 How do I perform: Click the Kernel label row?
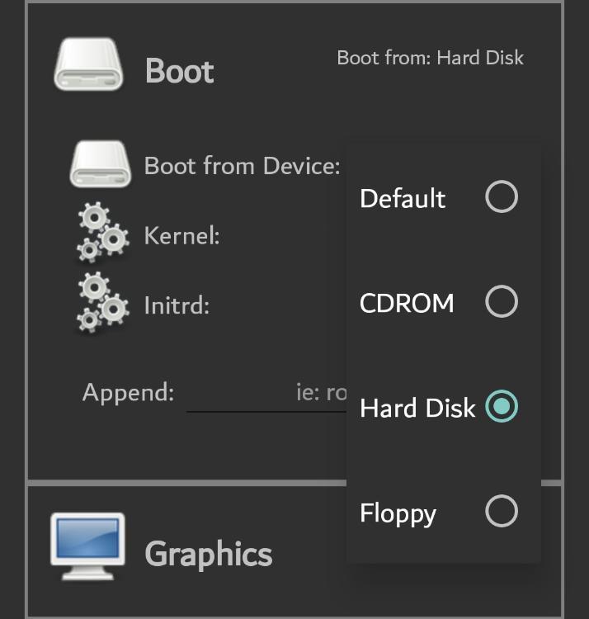181,236
